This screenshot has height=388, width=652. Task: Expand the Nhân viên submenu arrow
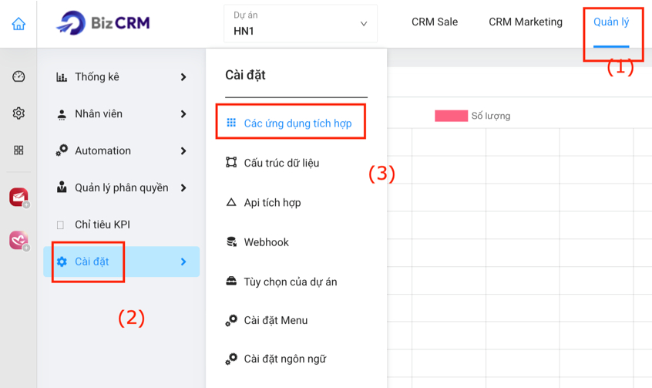click(183, 114)
